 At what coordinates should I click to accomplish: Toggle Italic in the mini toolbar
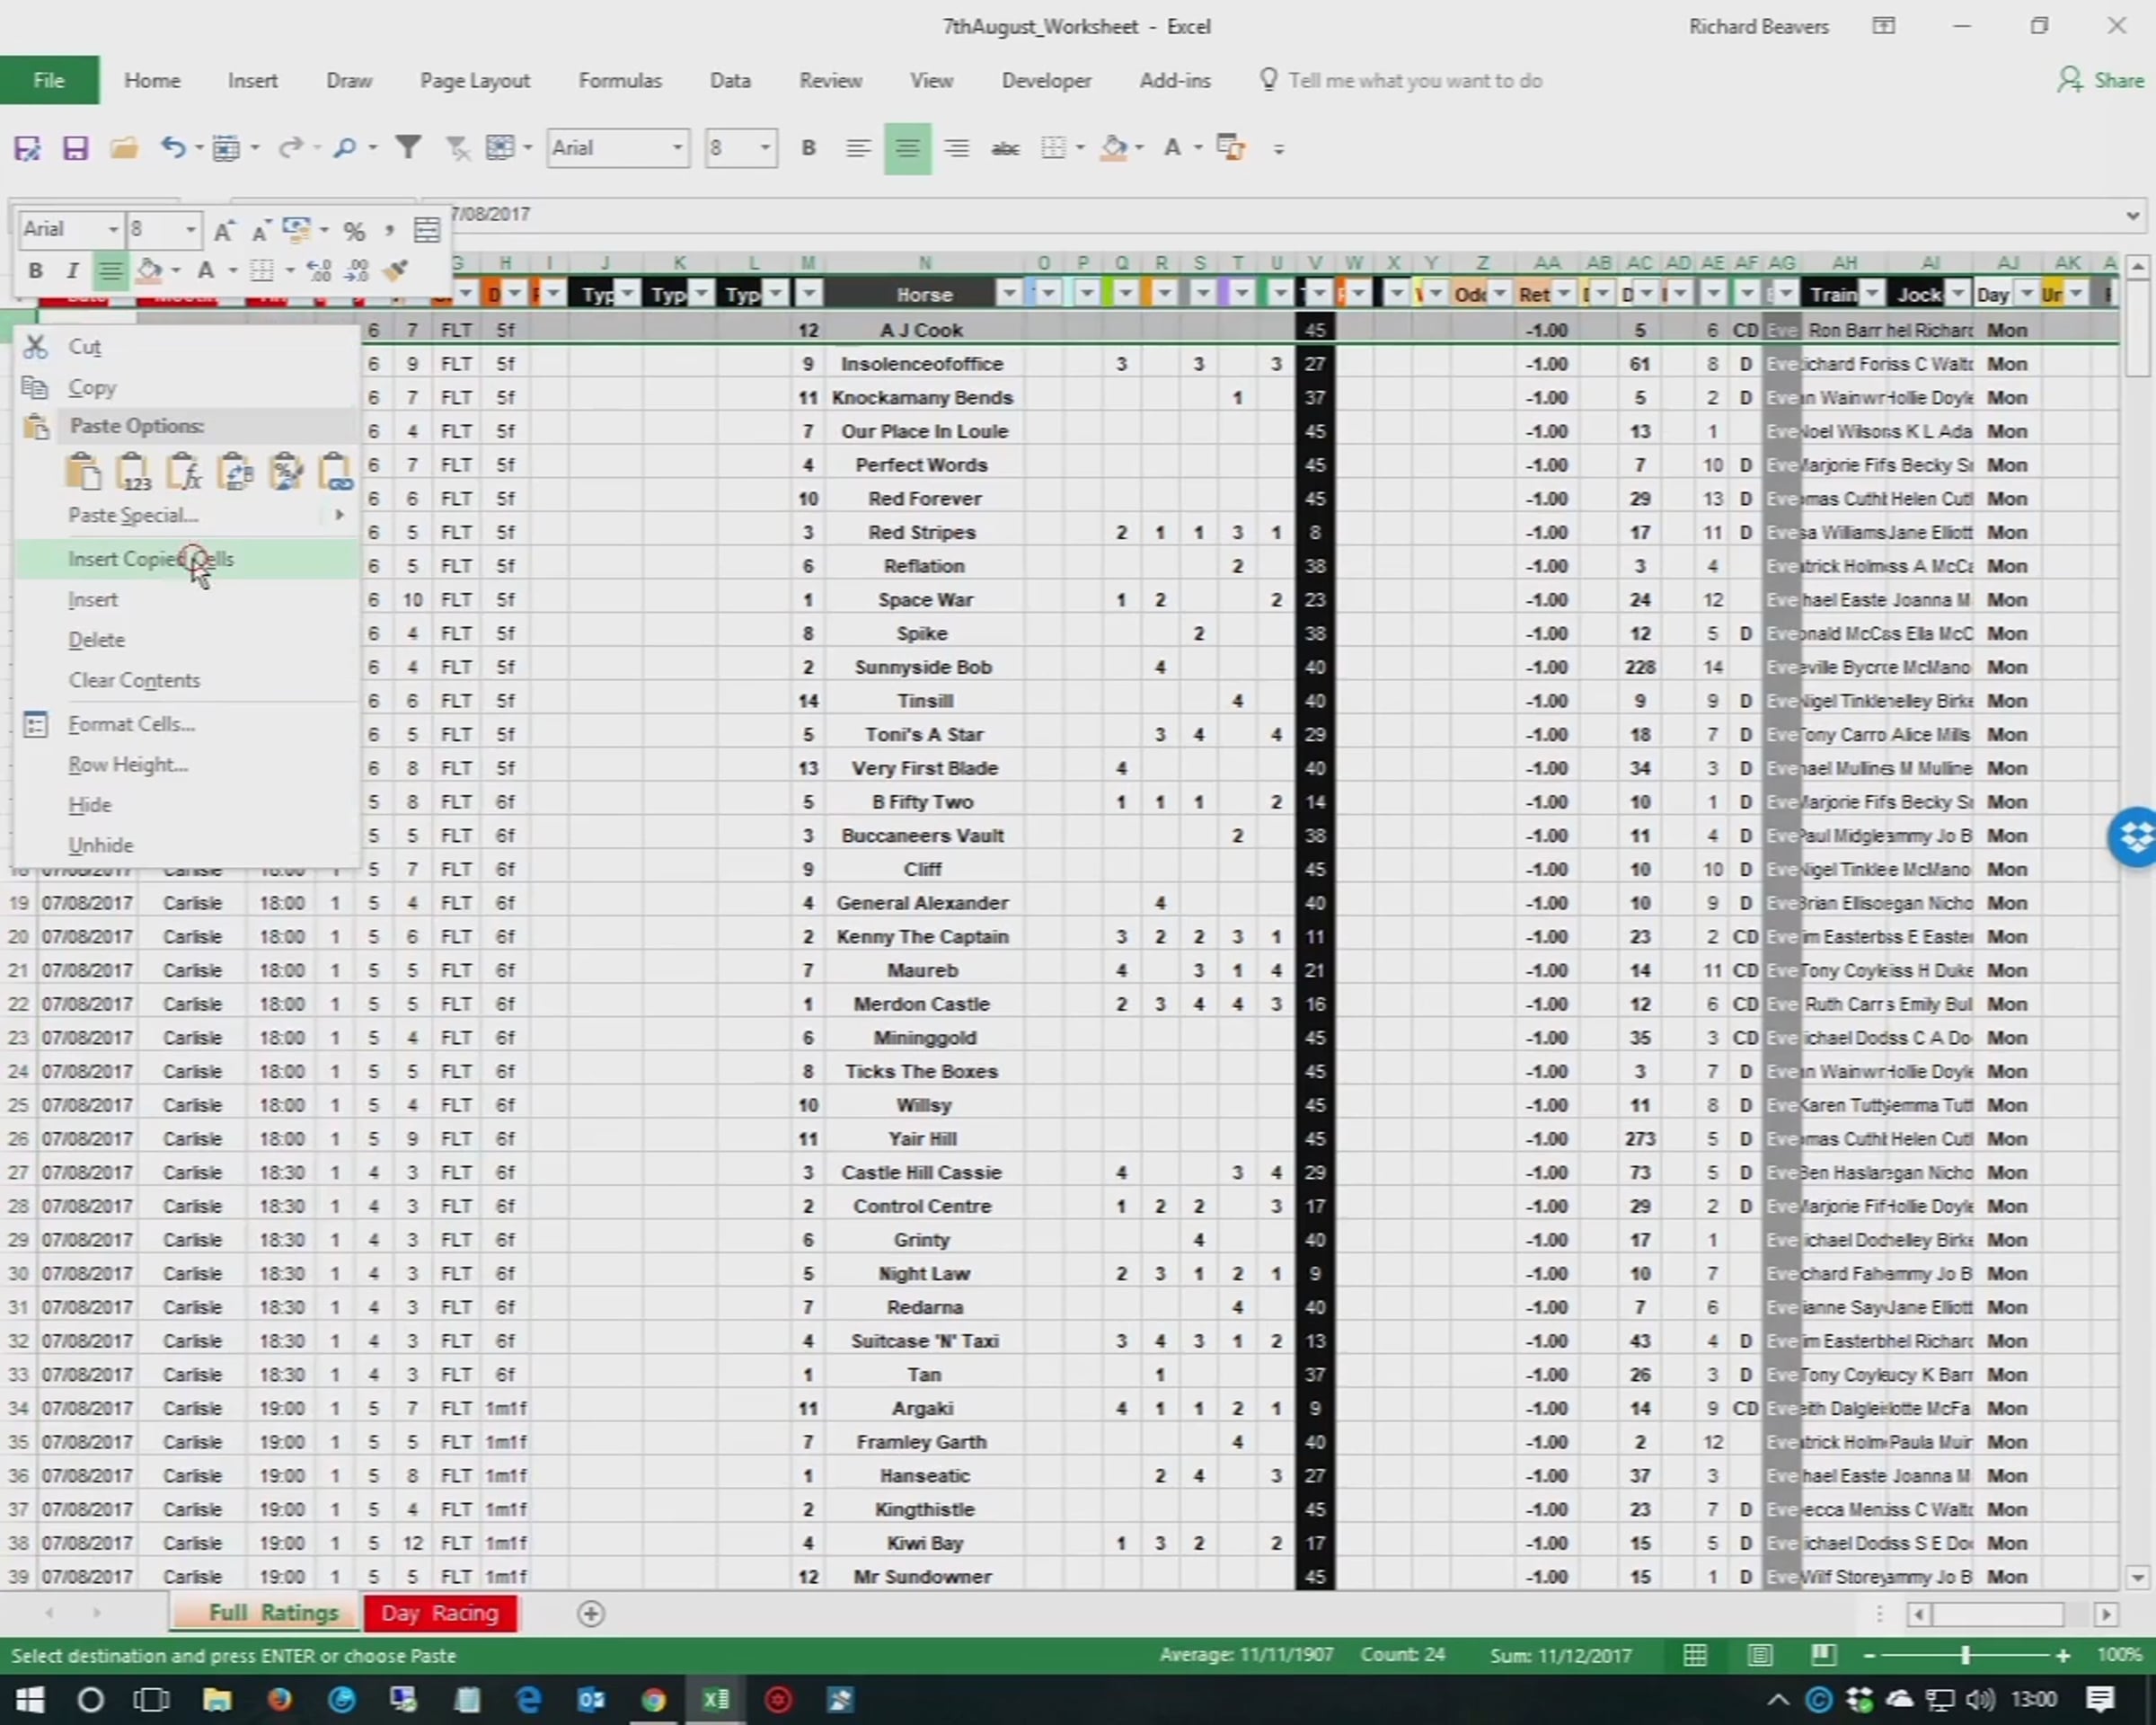(72, 270)
